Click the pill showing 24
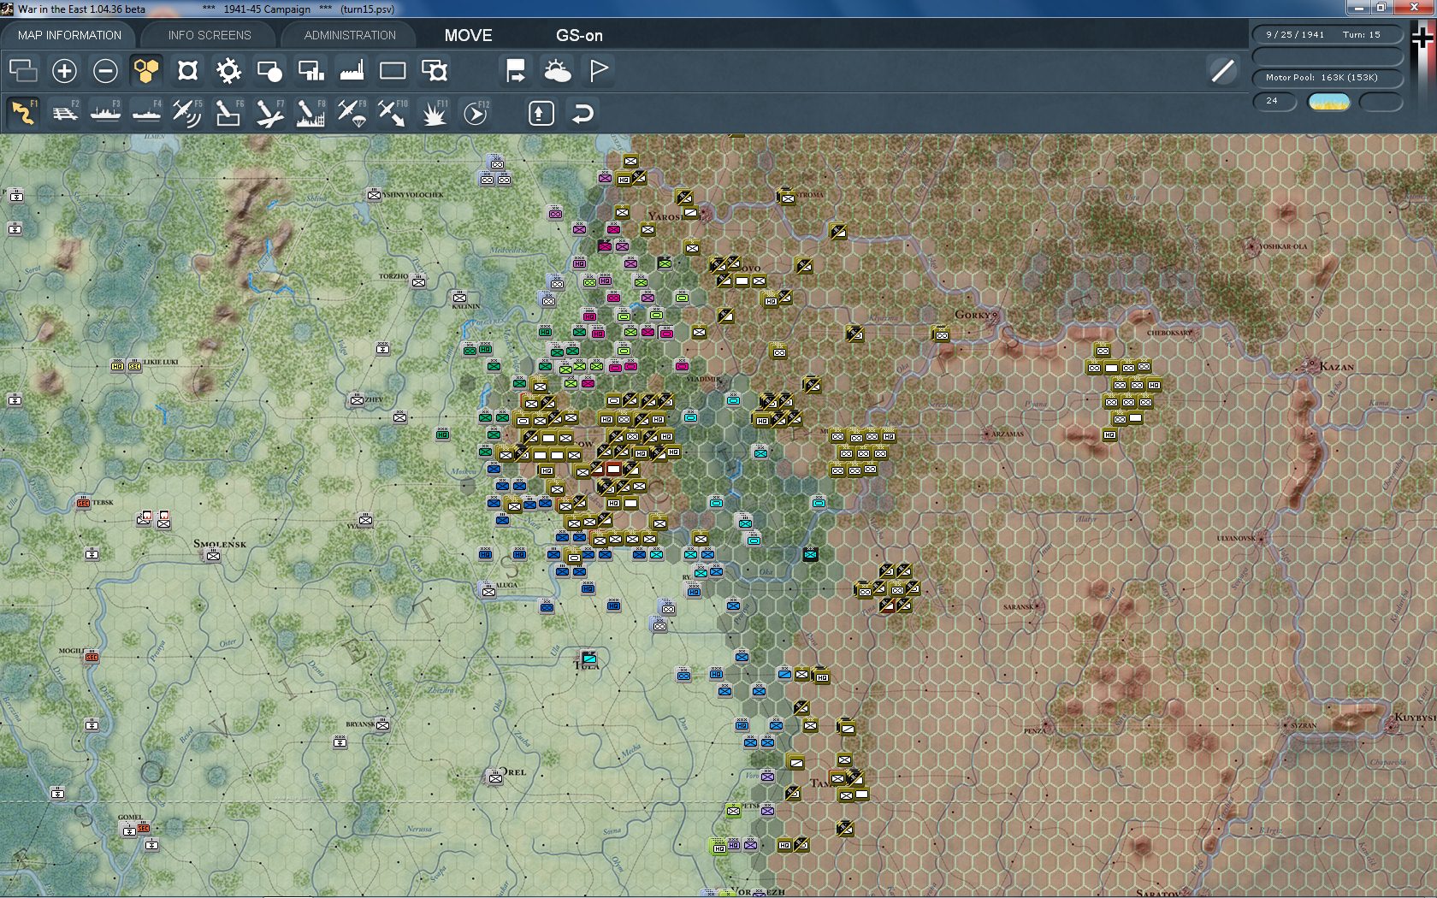The width and height of the screenshot is (1437, 898). [1274, 102]
